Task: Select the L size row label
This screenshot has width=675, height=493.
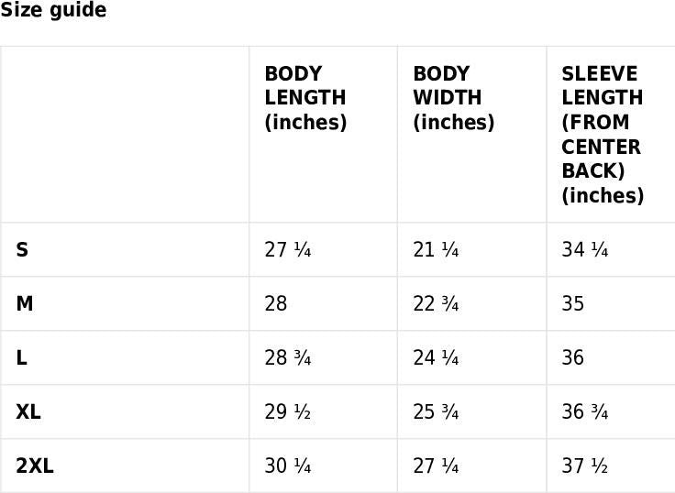Action: click(21, 357)
